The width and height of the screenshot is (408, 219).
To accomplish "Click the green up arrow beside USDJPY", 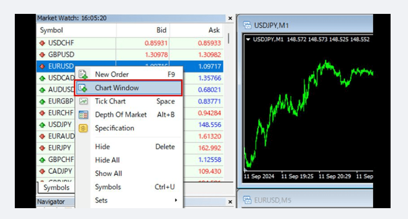I will pos(42,125).
